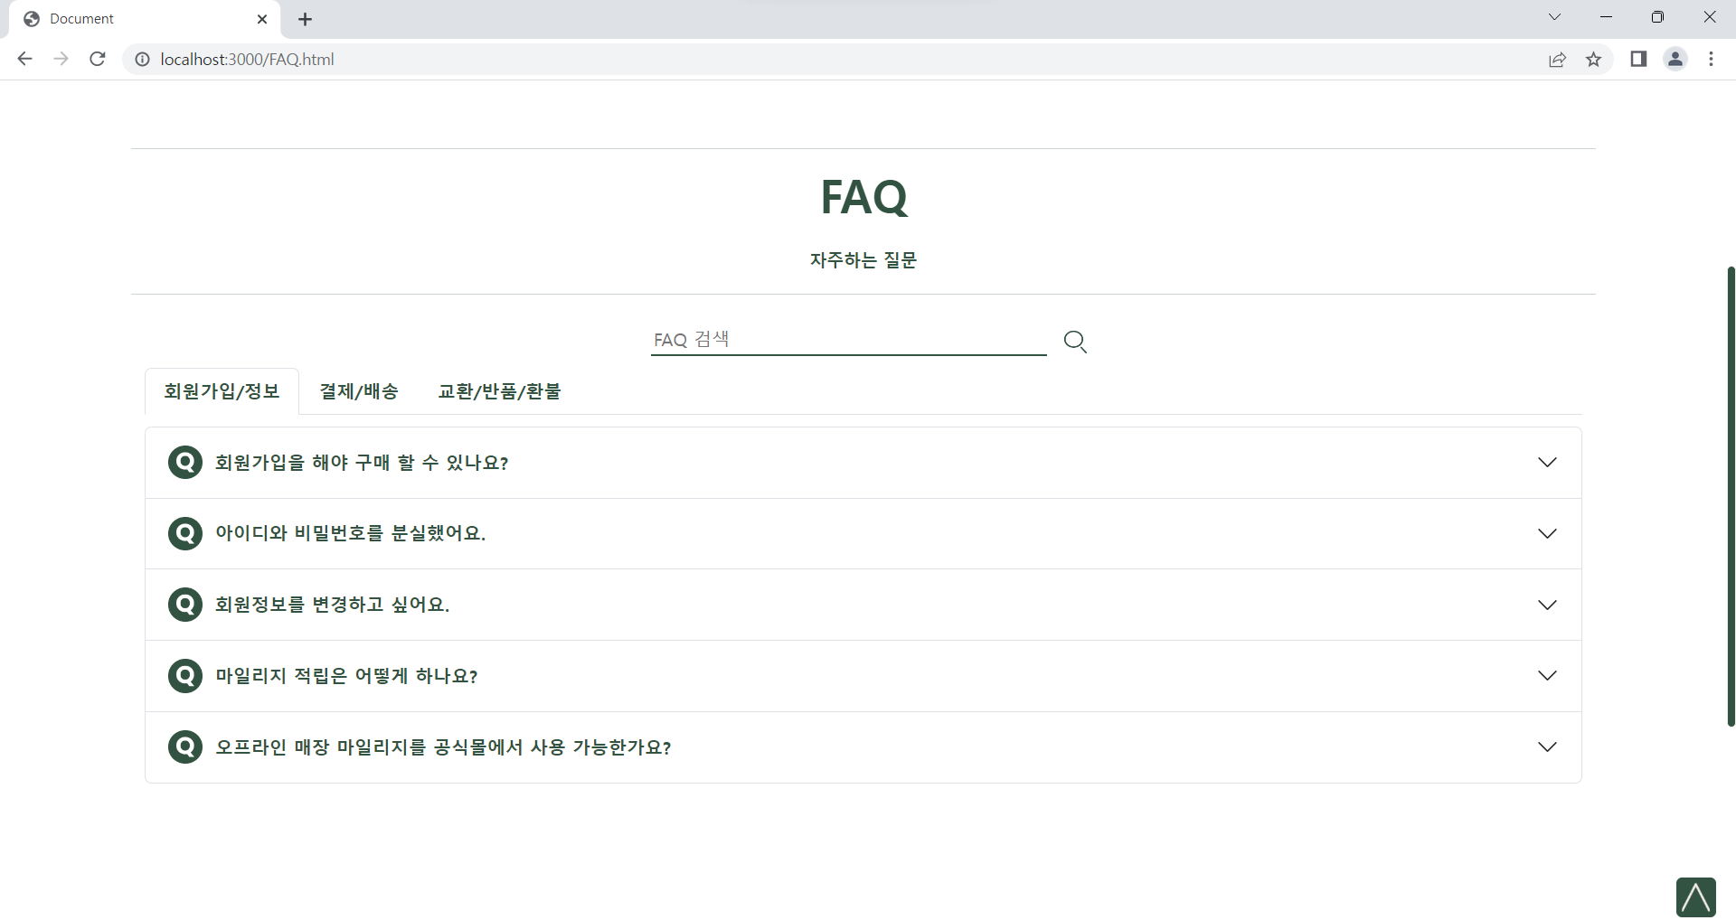
Task: Expand chevron for 회원가입을 해야 구매 question
Action: point(1547,463)
